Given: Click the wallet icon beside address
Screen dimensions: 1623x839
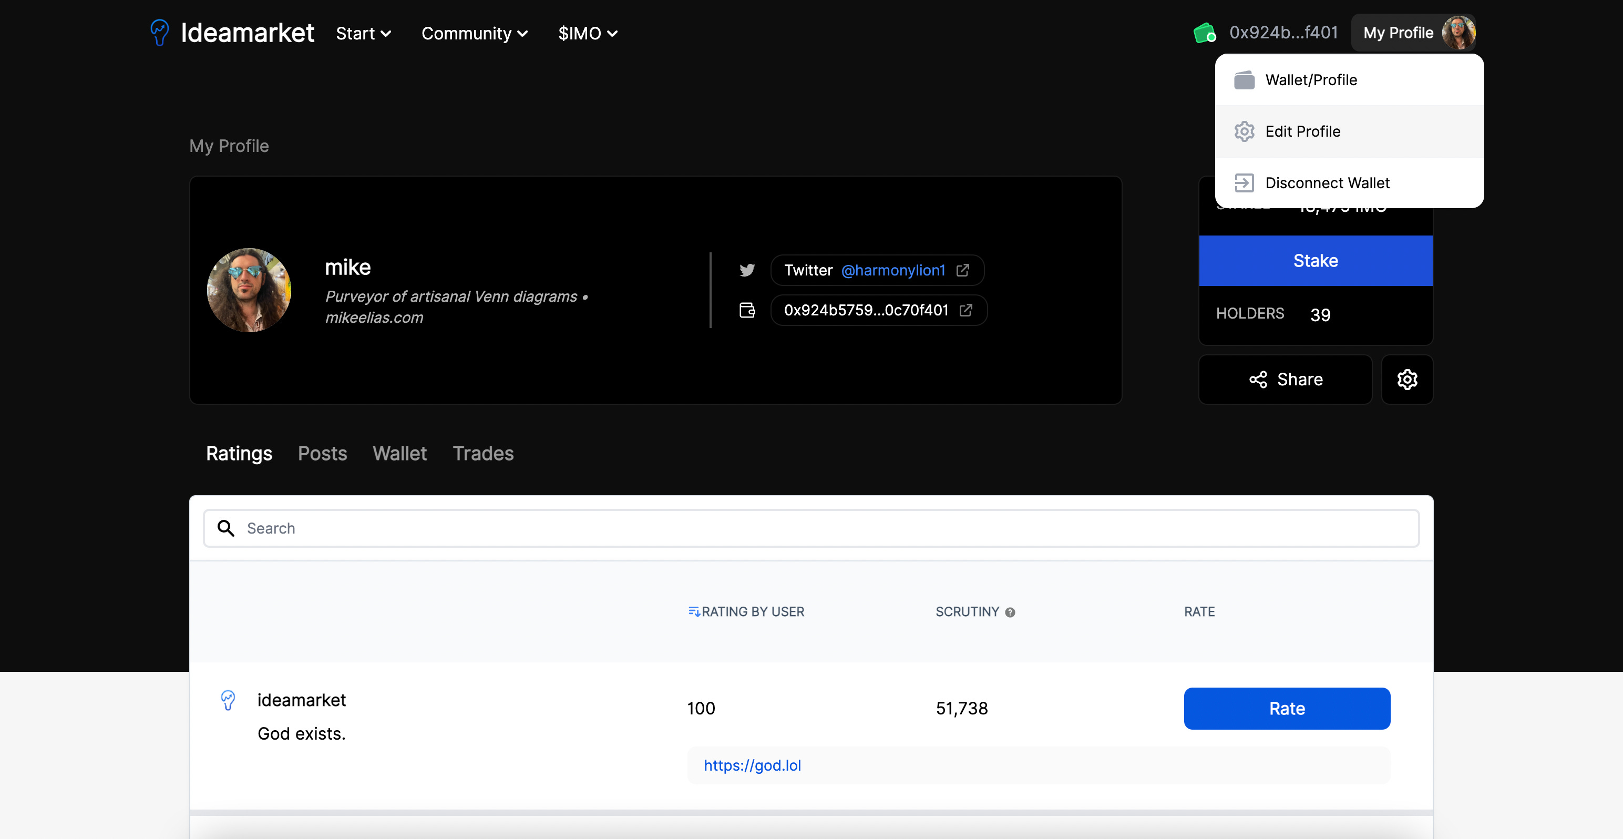Looking at the screenshot, I should (747, 310).
